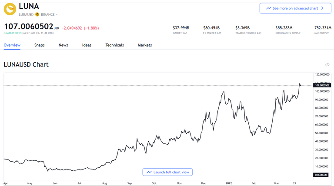Open See more on advanced chart
The height and width of the screenshot is (186, 334).
(295, 8)
